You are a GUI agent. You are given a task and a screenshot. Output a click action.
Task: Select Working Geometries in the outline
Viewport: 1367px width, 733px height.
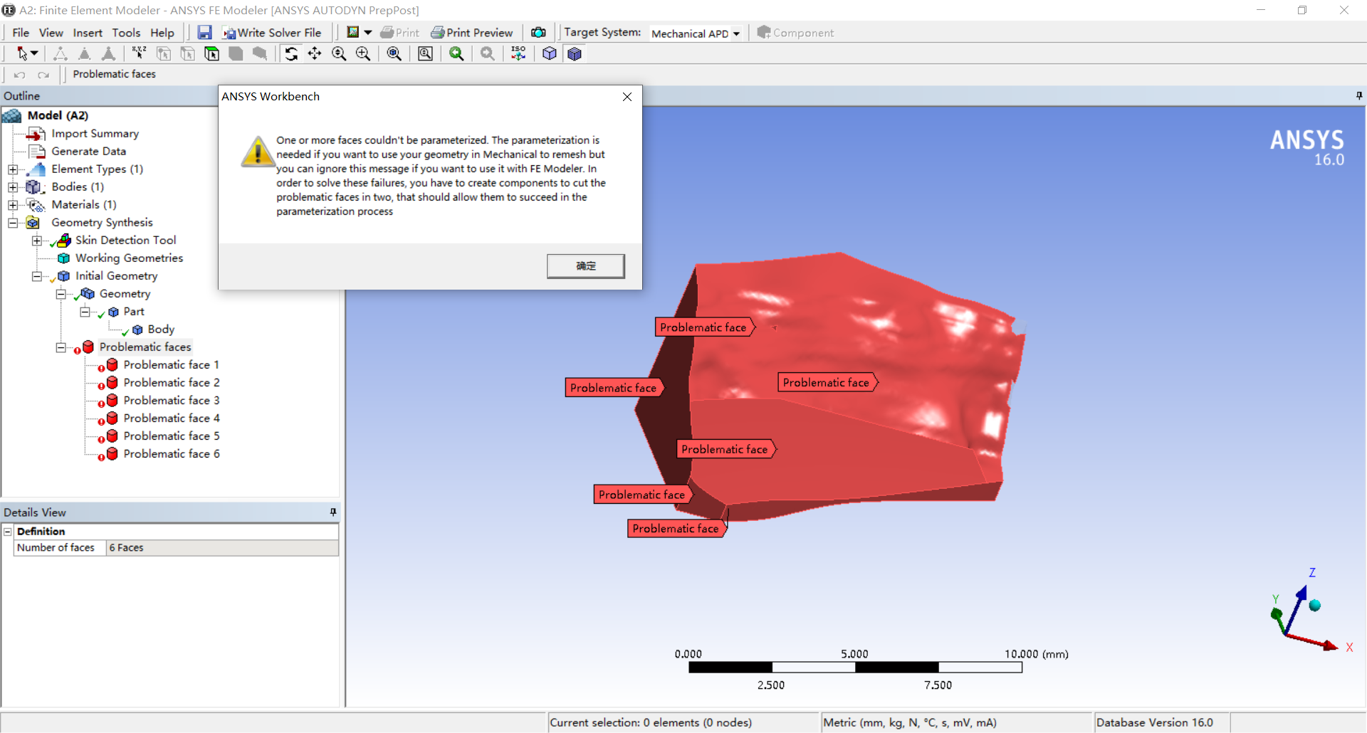(129, 258)
